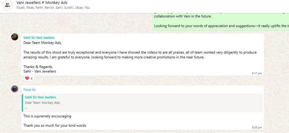Jump to original via quoted reply block

coord(142,103)
